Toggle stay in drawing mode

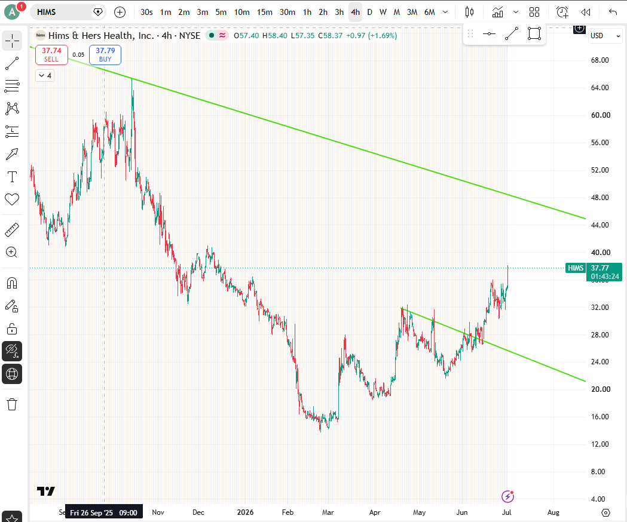click(x=12, y=306)
